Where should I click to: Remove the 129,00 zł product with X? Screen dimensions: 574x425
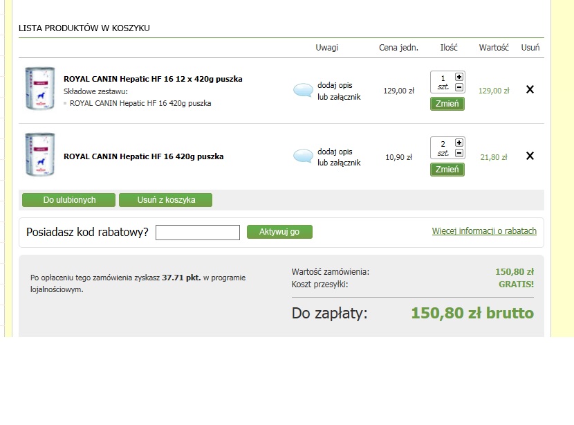coord(530,89)
